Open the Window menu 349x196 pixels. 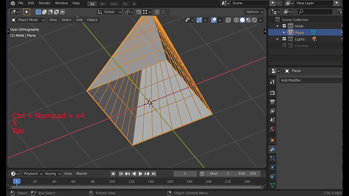point(61,3)
